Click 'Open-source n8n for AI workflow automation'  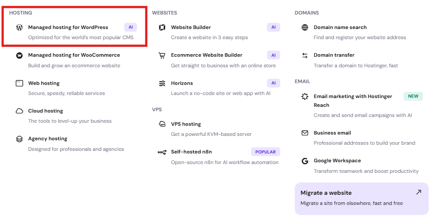225,163
